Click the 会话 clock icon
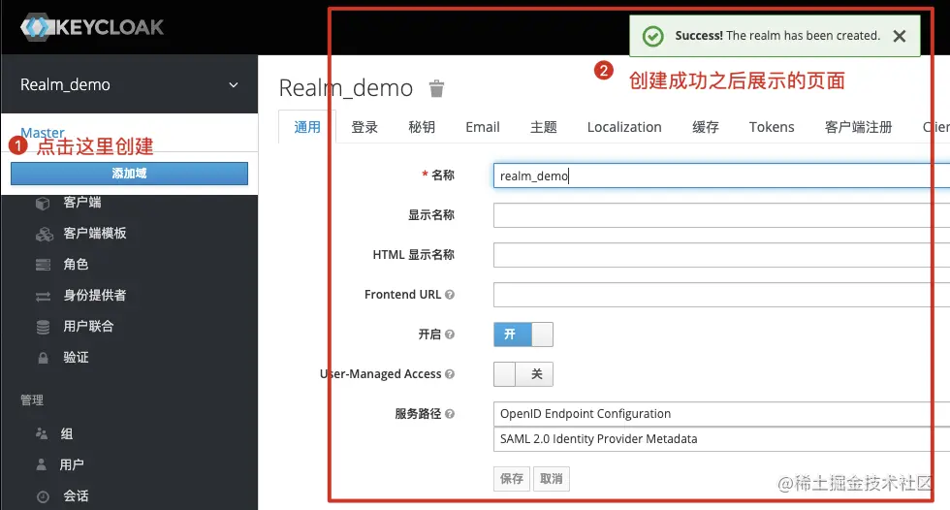The width and height of the screenshot is (950, 510). point(43,496)
